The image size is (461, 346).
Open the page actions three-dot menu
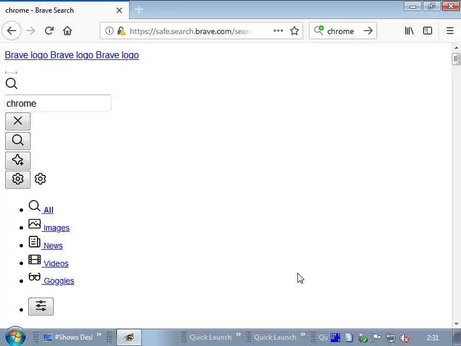point(278,31)
